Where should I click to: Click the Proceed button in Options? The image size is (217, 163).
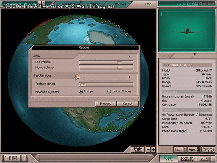(105, 104)
